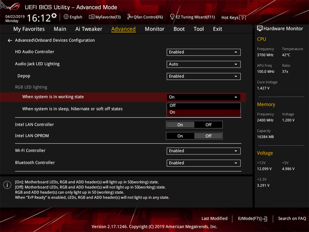Select the Intel LAN OPROM label
Image resolution: width=309 pixels, height=232 pixels.
pos(32,136)
